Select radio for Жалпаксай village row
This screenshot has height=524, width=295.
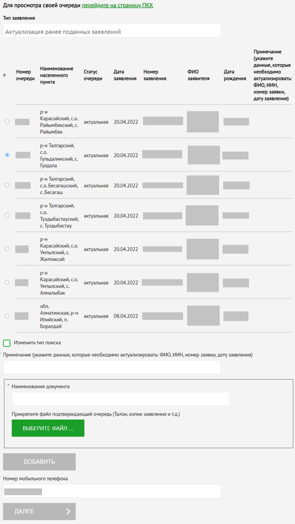(7, 249)
